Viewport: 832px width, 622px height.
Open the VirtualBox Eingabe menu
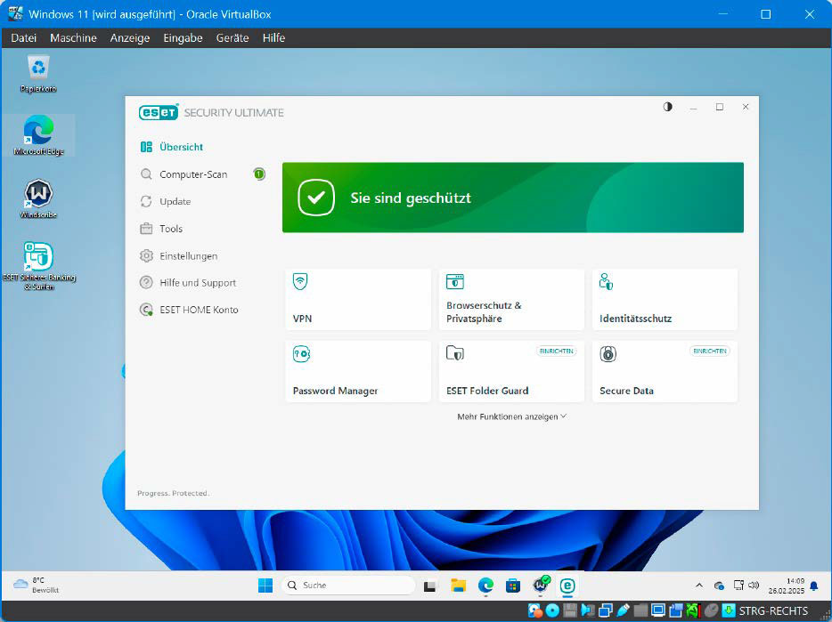coord(184,38)
